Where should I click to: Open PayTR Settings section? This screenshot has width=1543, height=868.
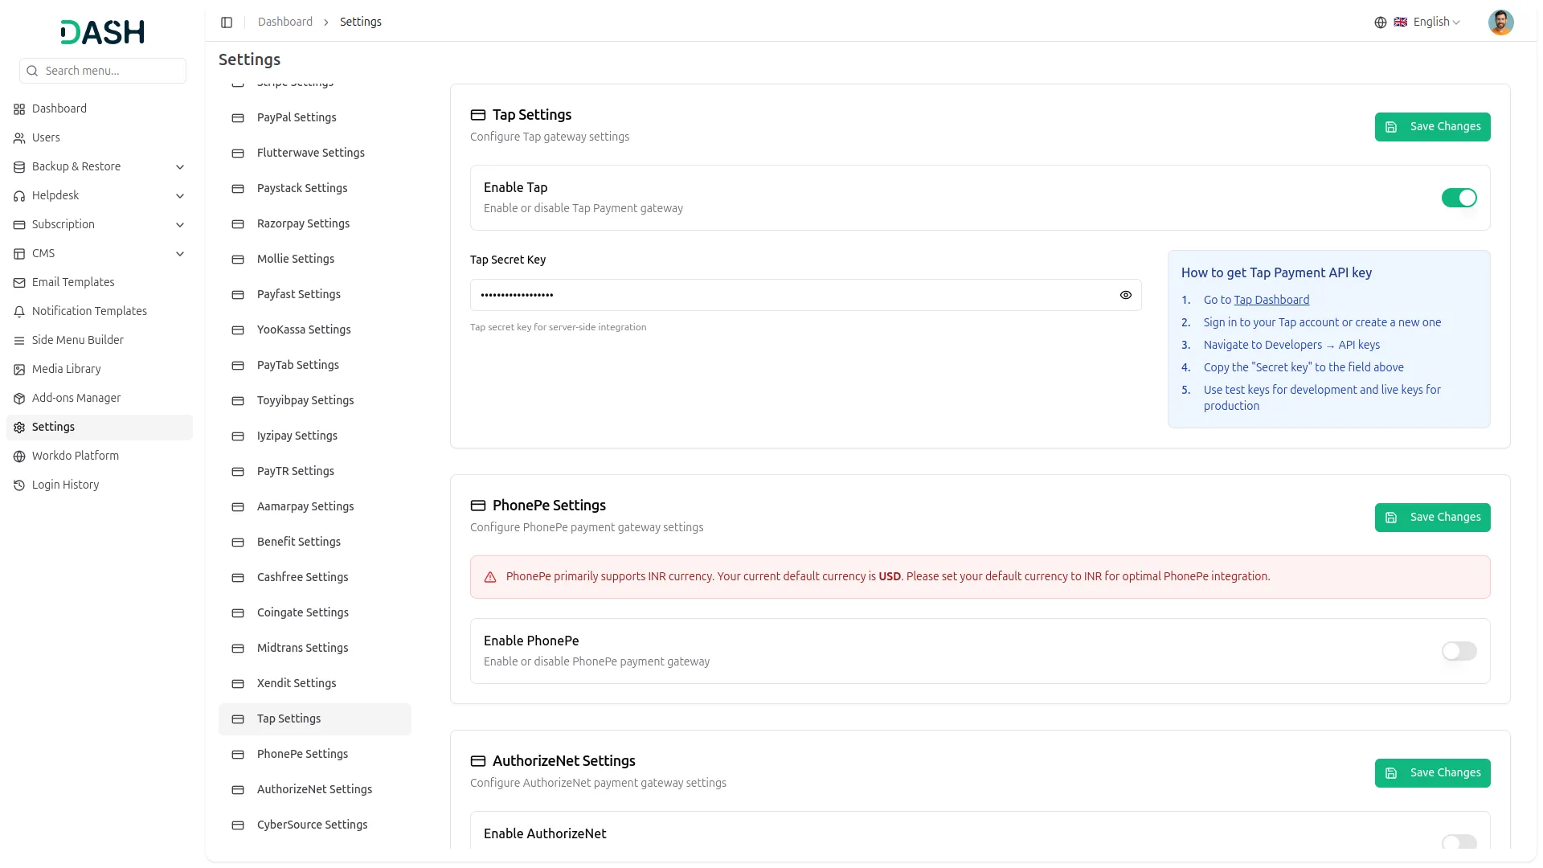(x=315, y=472)
